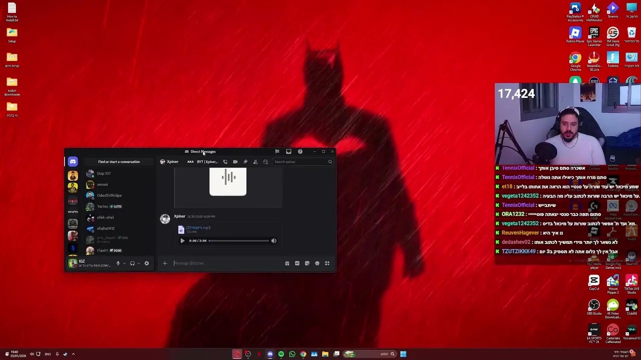Open Stremio desktop shortcut

tap(613, 10)
